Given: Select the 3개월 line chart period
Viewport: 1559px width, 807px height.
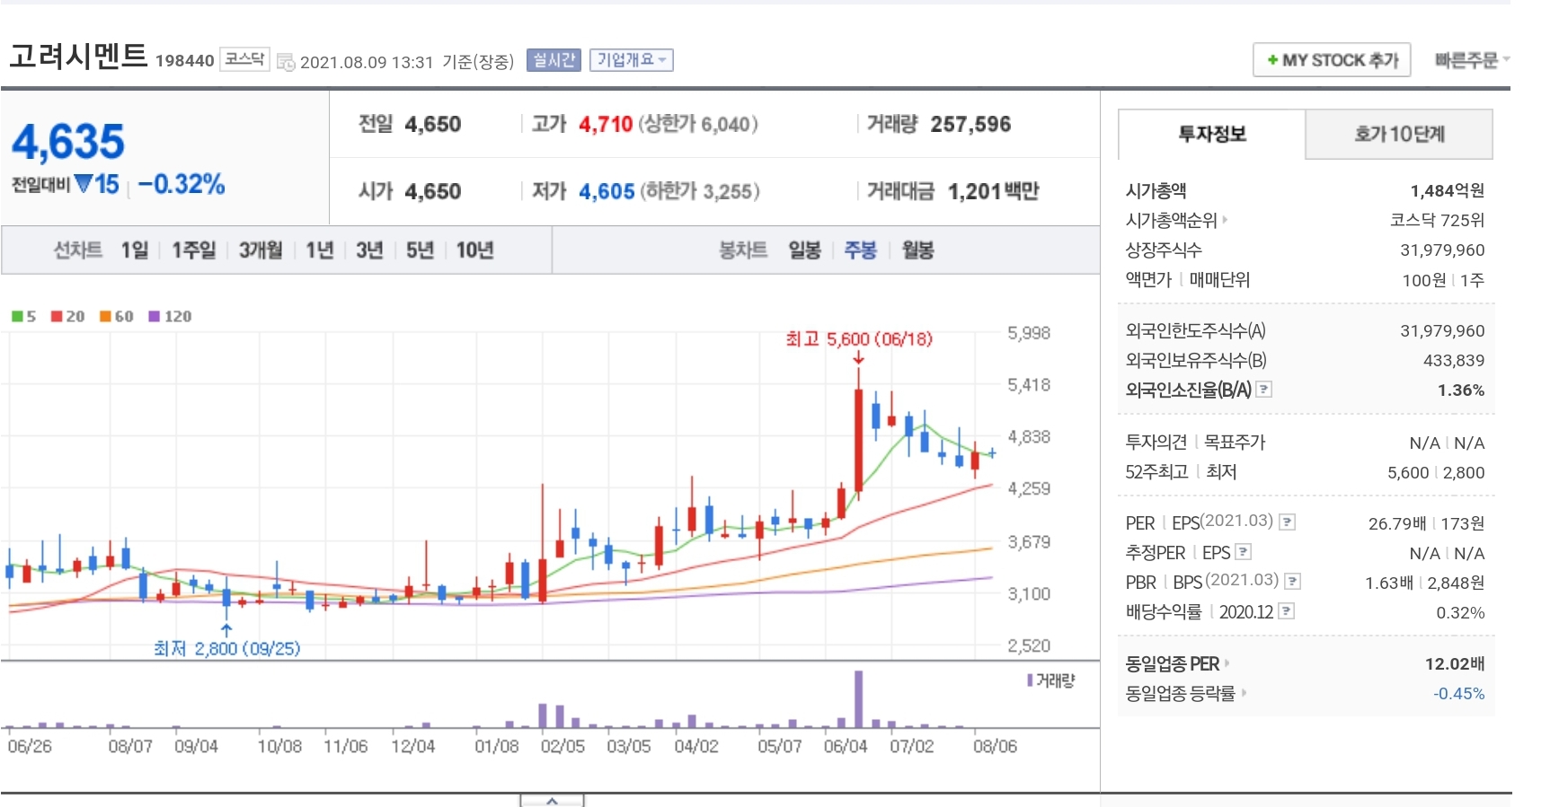Looking at the screenshot, I should [261, 250].
